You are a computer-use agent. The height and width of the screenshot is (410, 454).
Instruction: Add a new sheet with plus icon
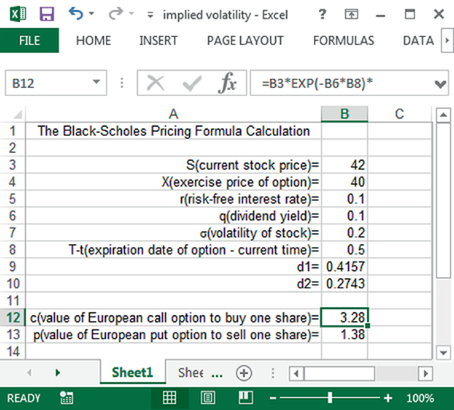(x=245, y=372)
